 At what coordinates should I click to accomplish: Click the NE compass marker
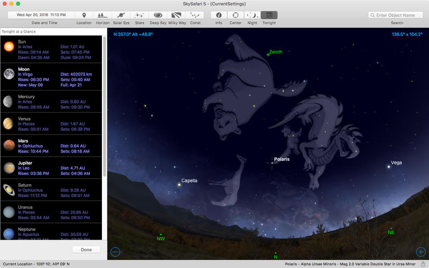point(391,233)
